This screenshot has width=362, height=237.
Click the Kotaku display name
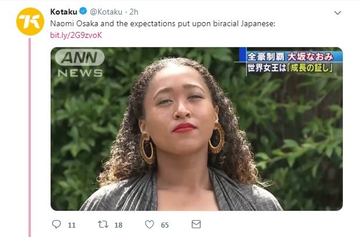[63, 12]
